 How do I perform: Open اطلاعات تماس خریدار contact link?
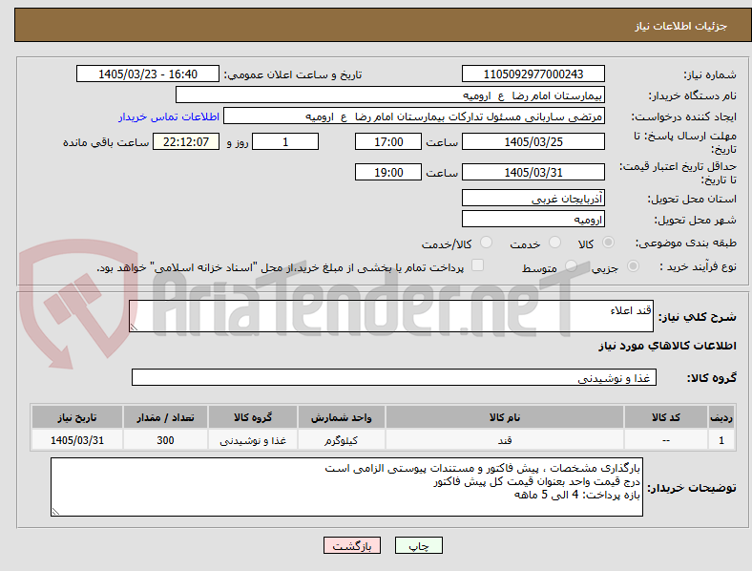click(x=169, y=116)
